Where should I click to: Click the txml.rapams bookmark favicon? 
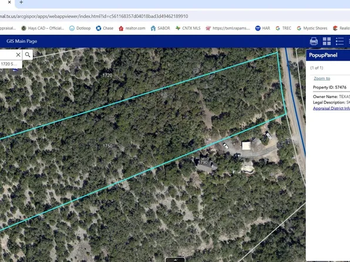208,28
